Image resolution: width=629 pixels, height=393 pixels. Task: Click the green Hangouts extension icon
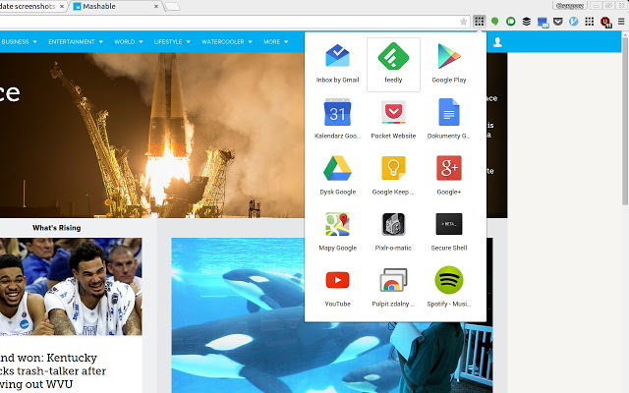(x=495, y=22)
